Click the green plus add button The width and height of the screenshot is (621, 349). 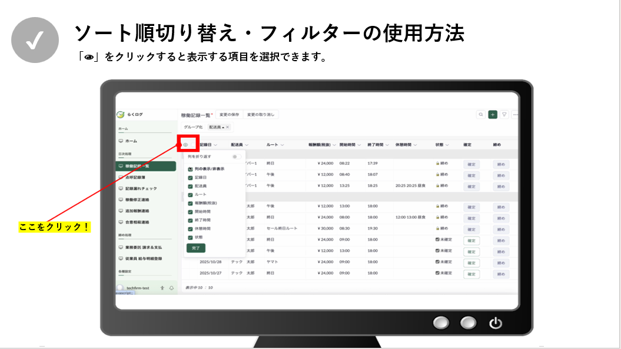pos(493,115)
